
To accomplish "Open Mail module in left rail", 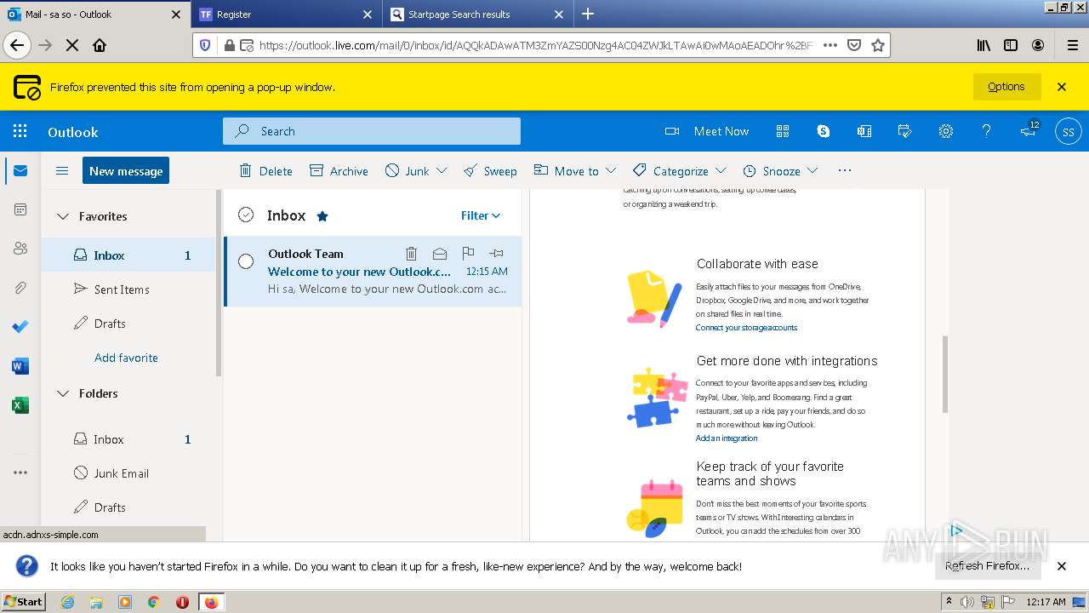I will (20, 170).
